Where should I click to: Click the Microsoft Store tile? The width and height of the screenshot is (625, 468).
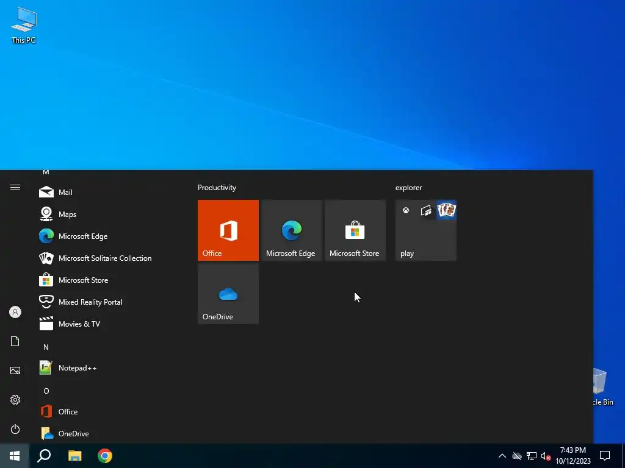355,230
